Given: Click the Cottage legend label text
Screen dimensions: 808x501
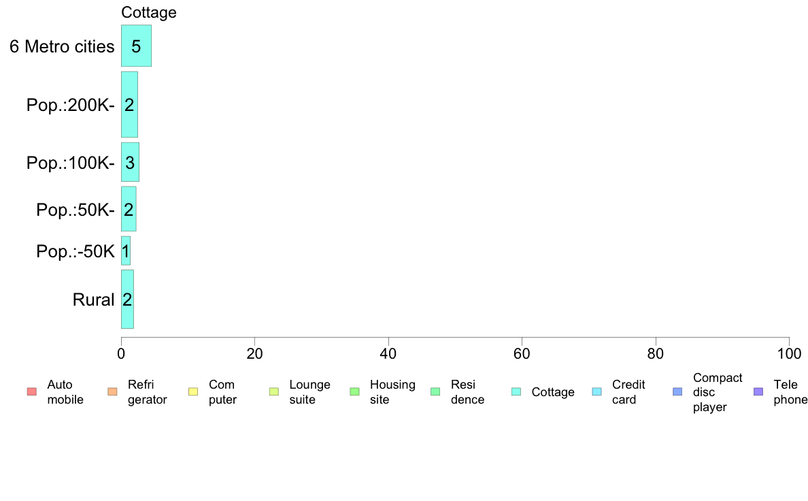Looking at the screenshot, I should pos(553,392).
